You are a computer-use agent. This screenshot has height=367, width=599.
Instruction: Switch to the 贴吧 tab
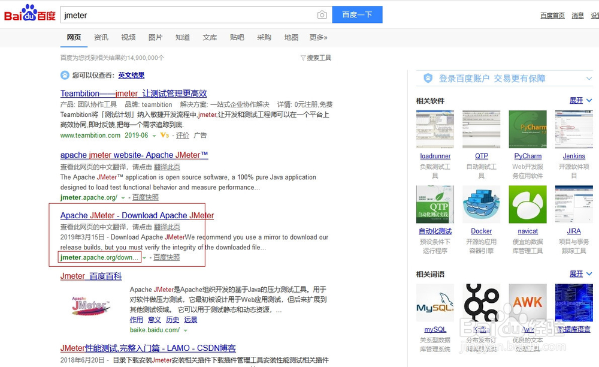point(237,37)
